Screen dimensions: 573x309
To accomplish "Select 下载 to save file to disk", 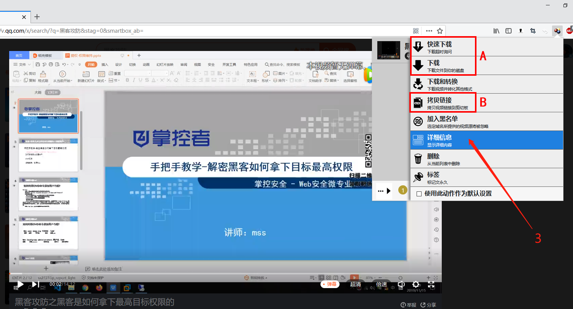I will coord(487,65).
